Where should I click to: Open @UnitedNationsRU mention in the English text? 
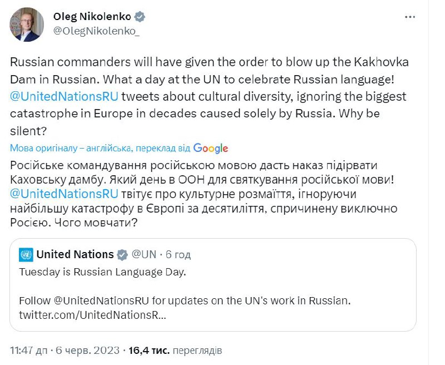coord(65,95)
